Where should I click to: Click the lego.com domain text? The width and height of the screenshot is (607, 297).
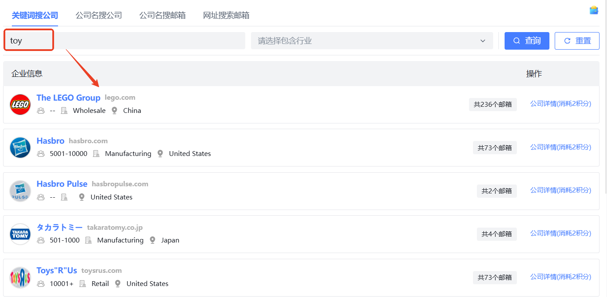point(120,98)
